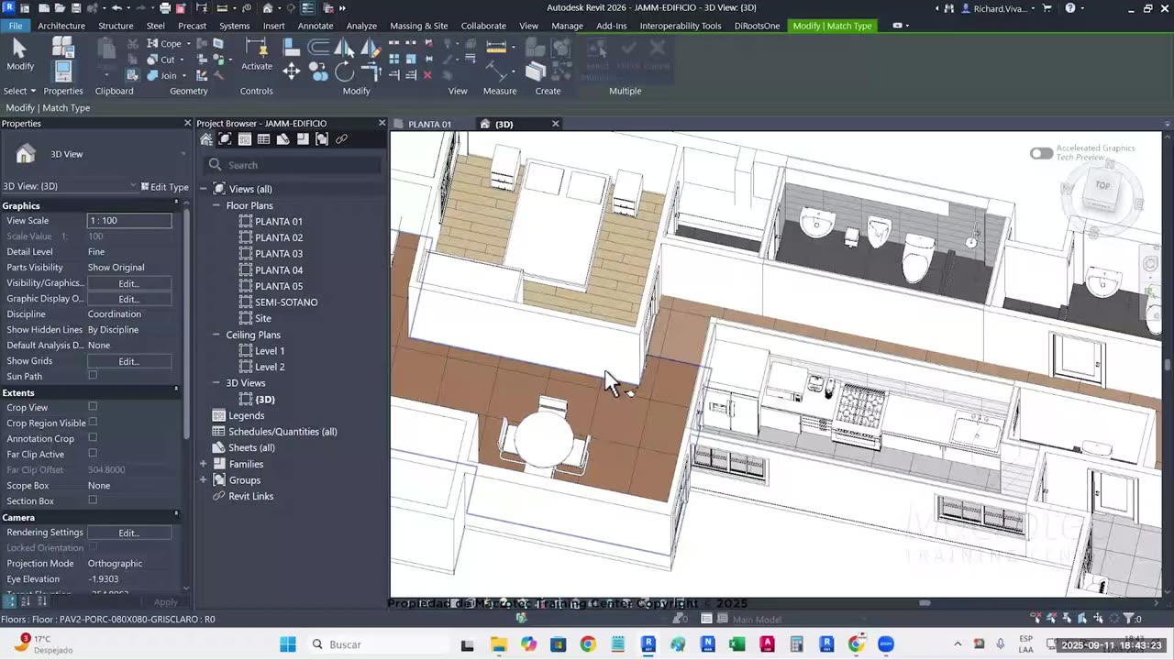Image resolution: width=1174 pixels, height=660 pixels.
Task: Click the ViewCube TOP face
Action: click(1103, 186)
